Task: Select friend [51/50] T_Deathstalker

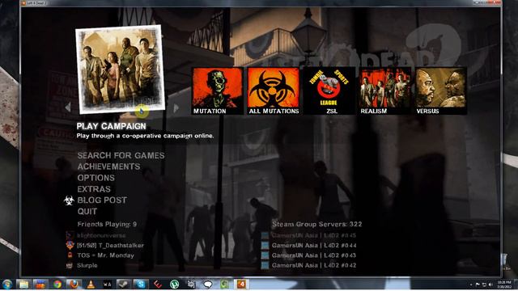Action: (x=110, y=246)
